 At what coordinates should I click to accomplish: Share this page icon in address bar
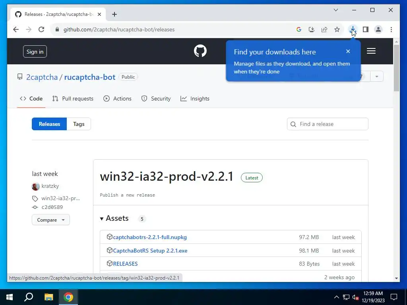click(x=324, y=29)
